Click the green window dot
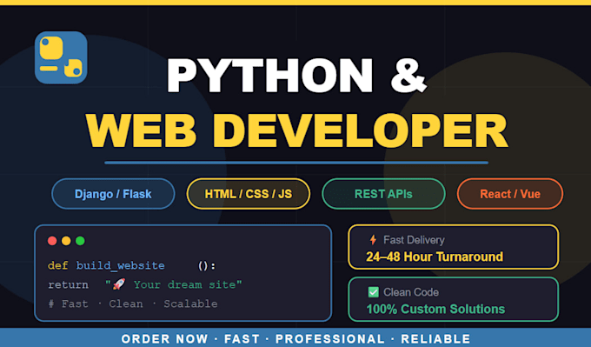591x347 pixels. click(80, 241)
